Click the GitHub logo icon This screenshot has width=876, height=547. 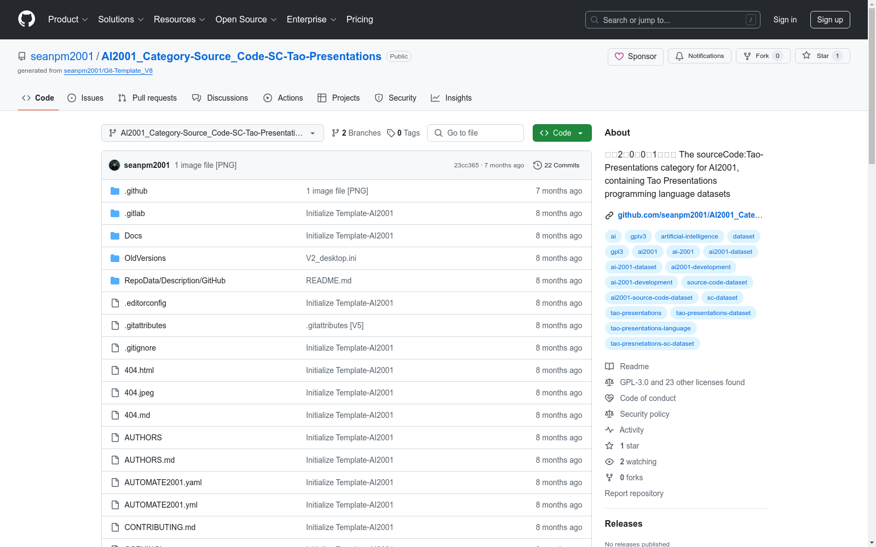click(x=26, y=19)
